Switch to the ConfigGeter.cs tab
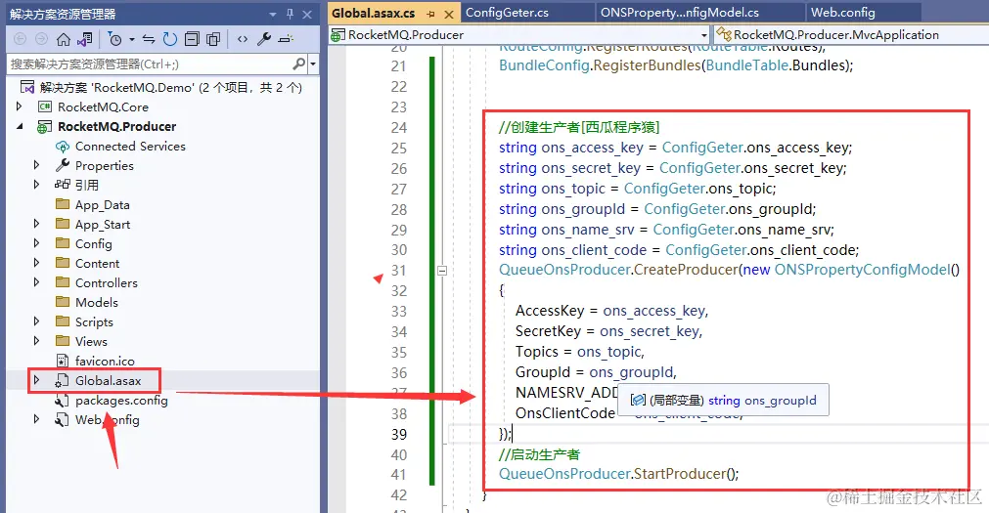 pos(507,13)
